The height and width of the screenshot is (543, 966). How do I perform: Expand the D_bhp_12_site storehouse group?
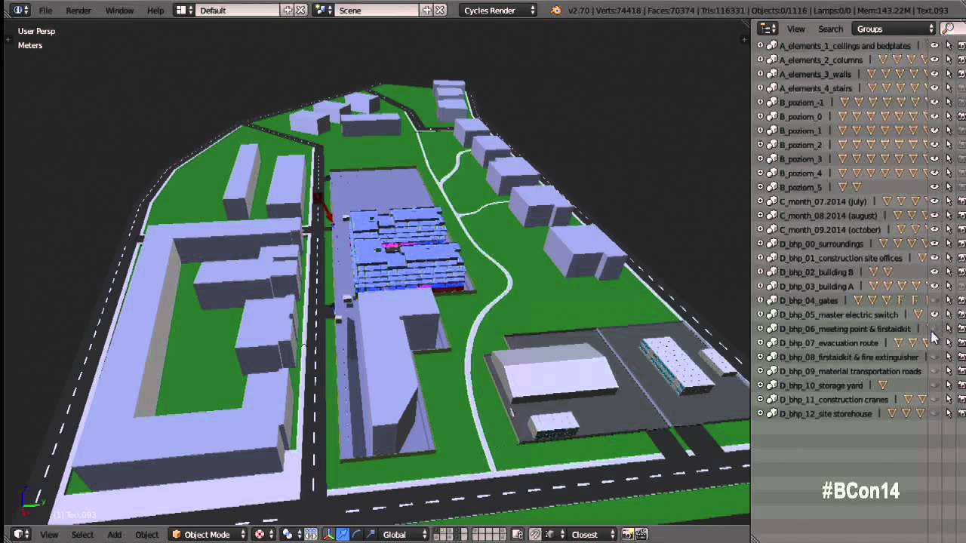pyautogui.click(x=760, y=413)
